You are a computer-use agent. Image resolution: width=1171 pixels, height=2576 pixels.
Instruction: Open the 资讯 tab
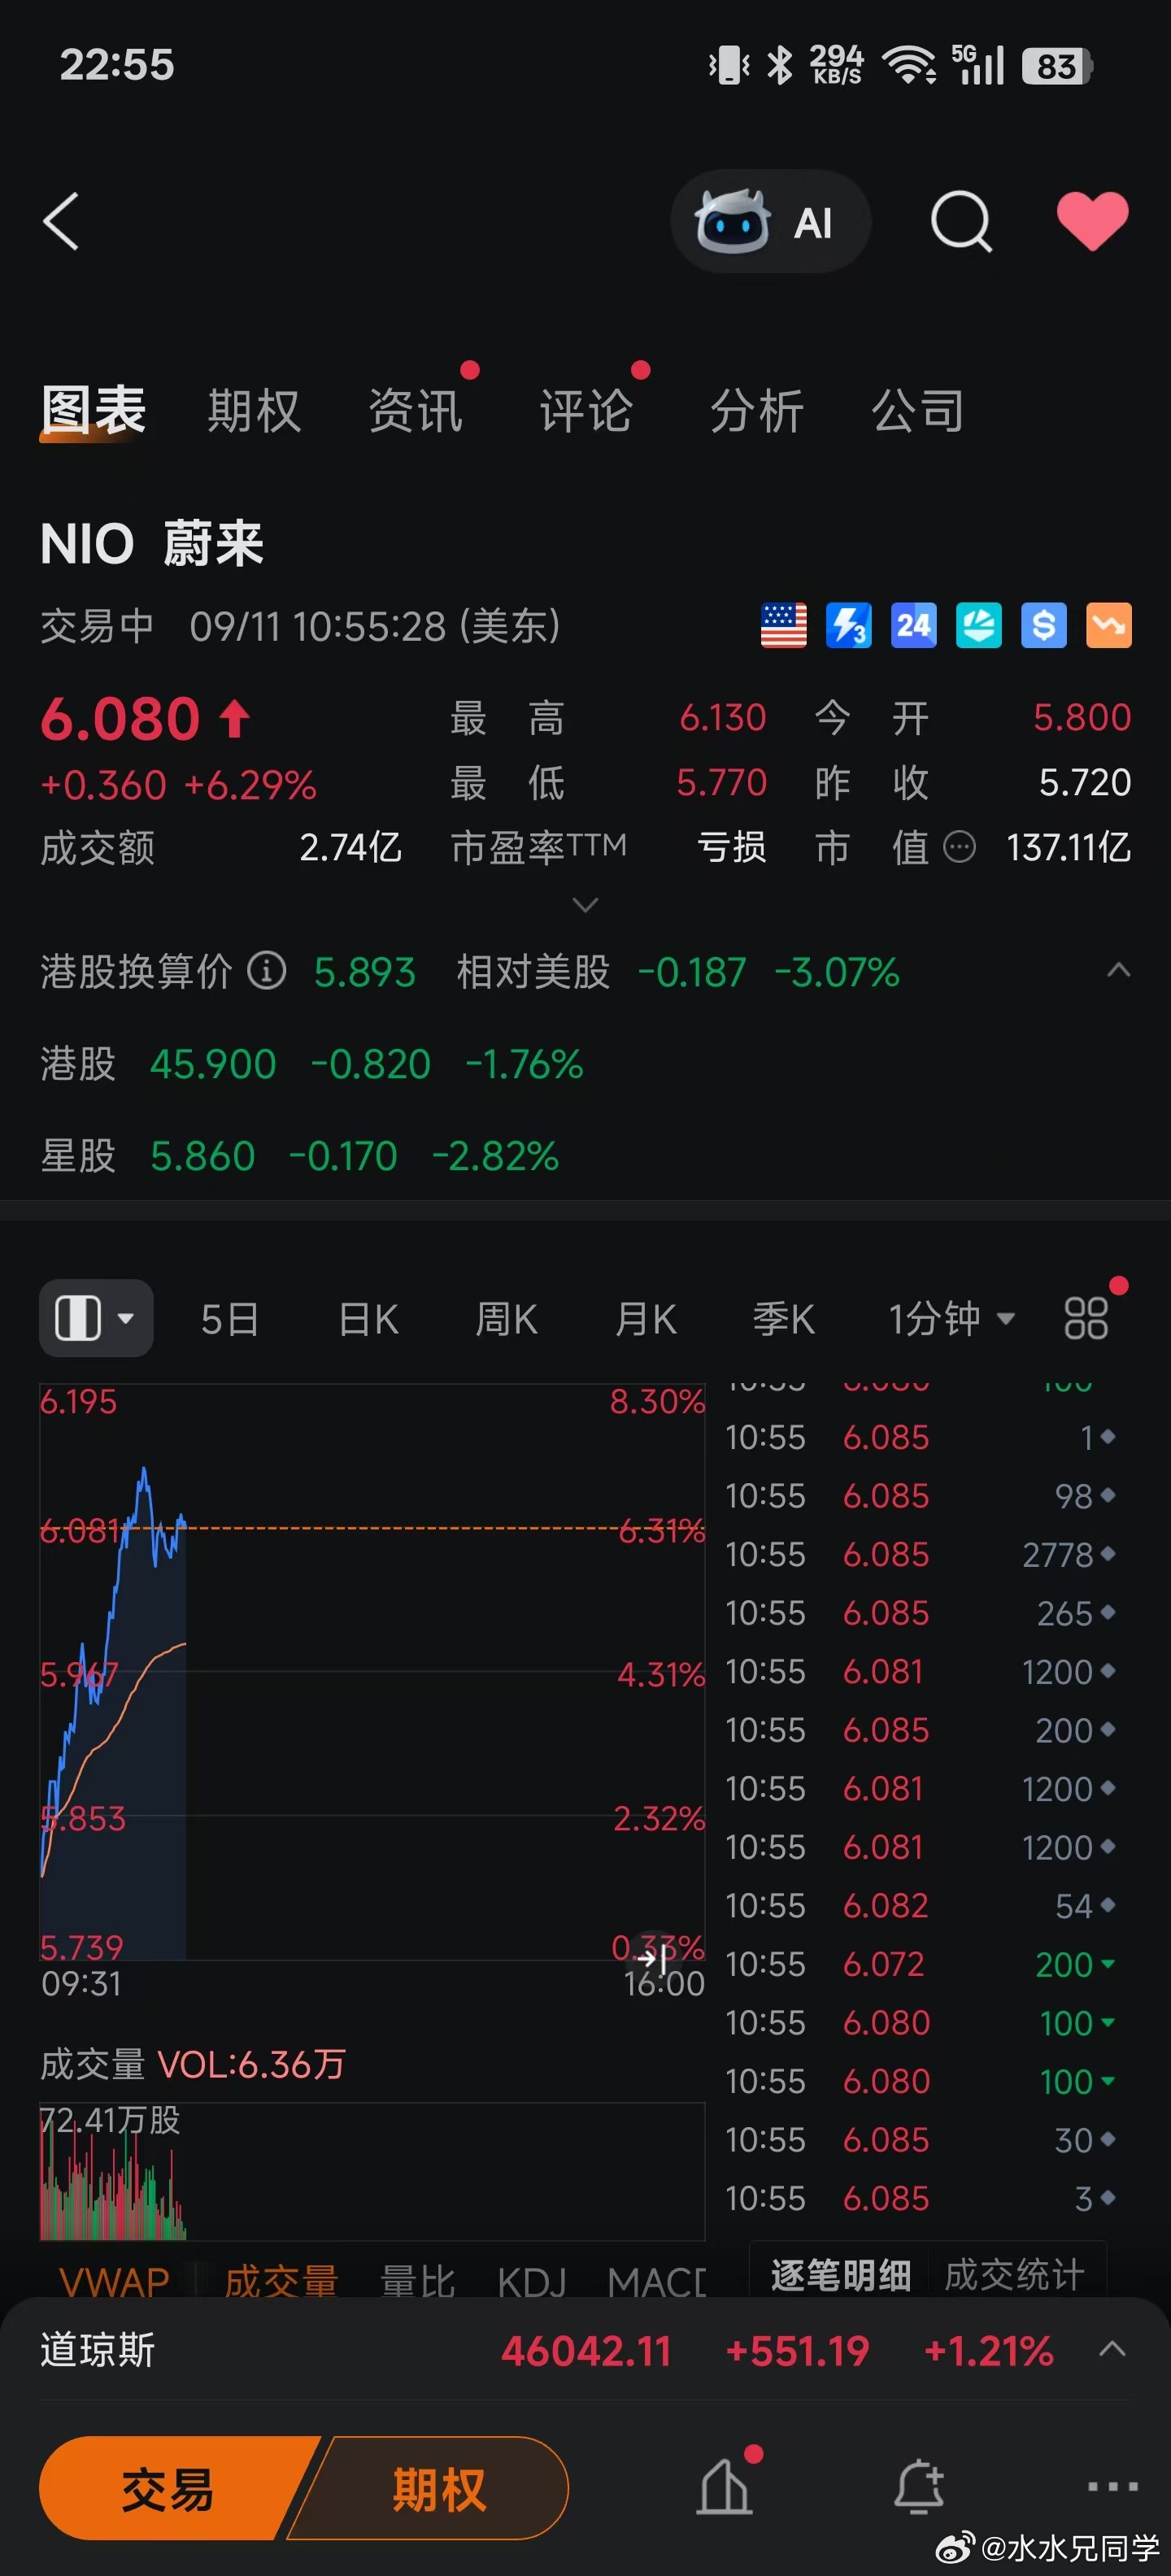415,411
